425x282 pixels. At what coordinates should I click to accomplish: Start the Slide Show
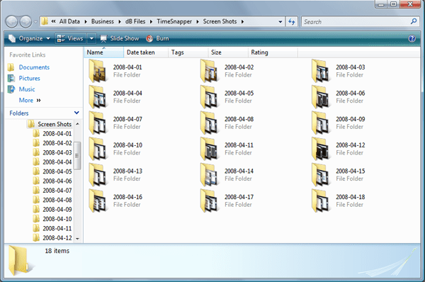pyautogui.click(x=119, y=38)
